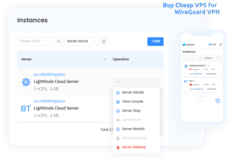
Task: Click the View console monitor icon
Action: click(x=118, y=102)
